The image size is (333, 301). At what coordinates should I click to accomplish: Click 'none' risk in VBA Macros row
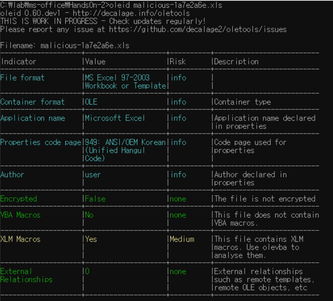[178, 215]
